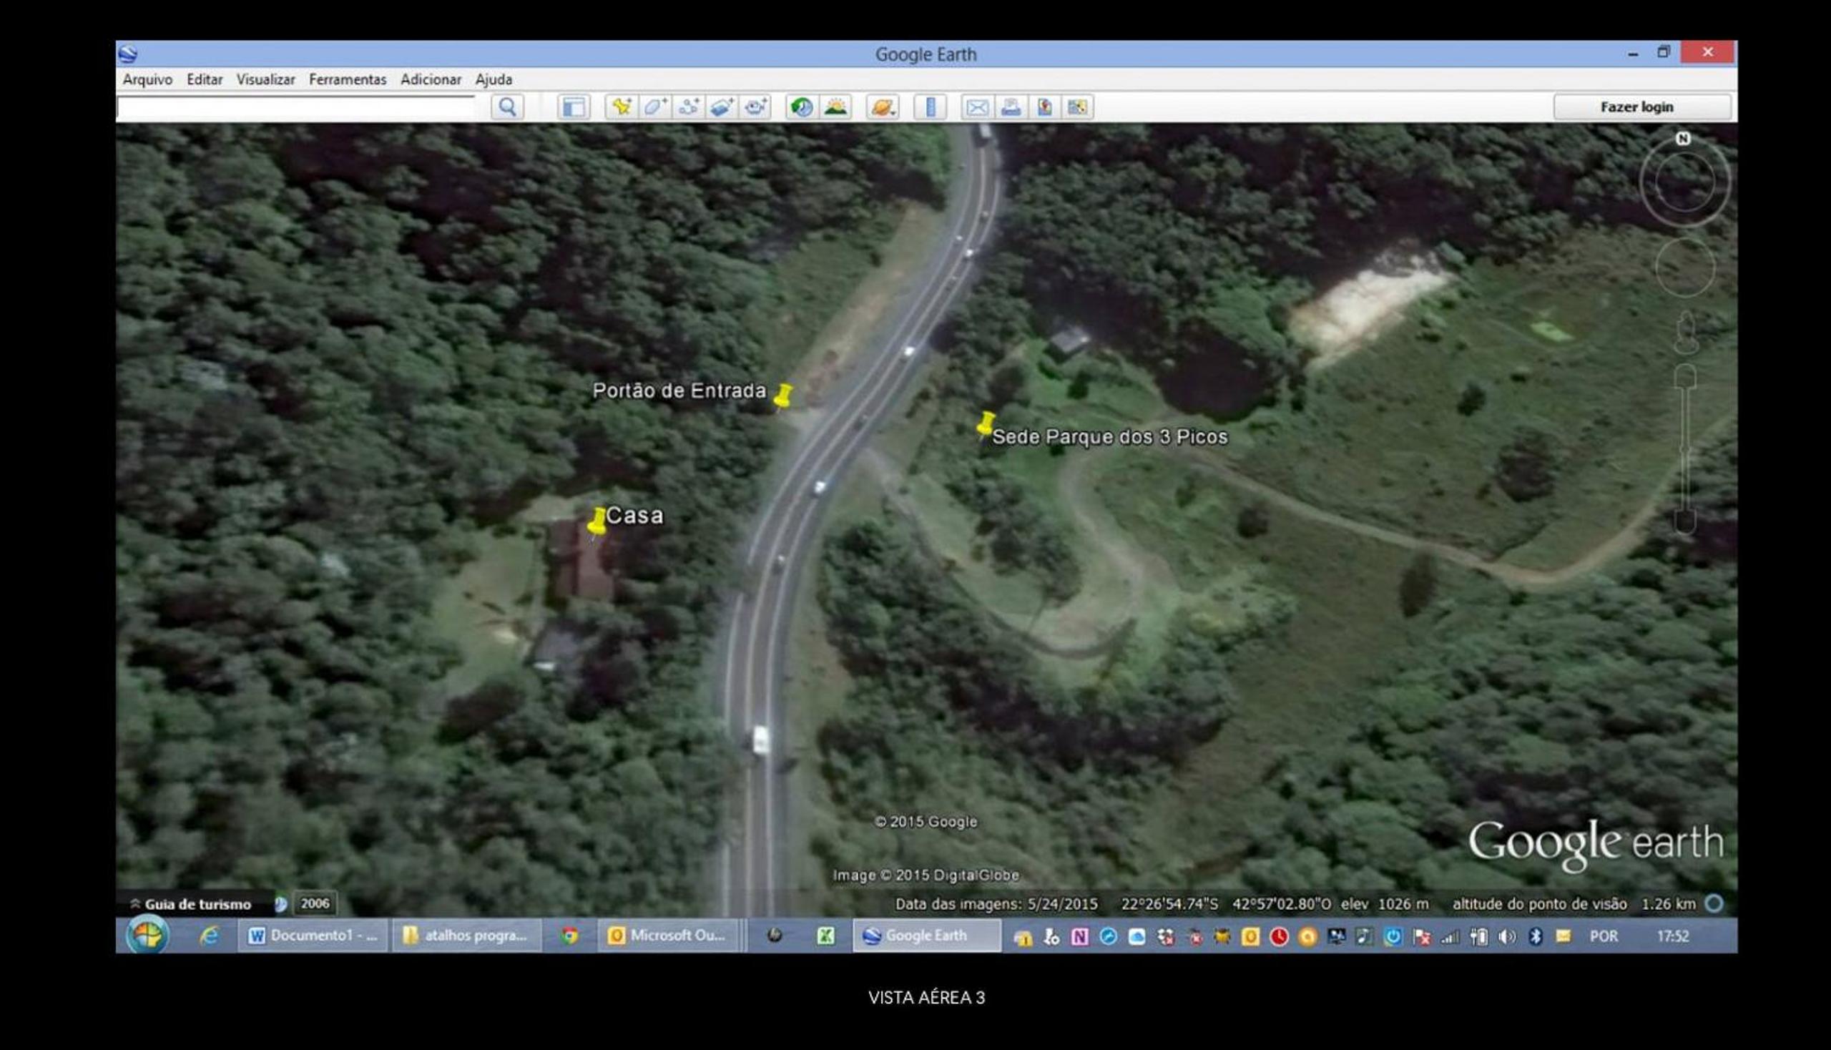Click the search magnifier button
This screenshot has height=1050, width=1831.
(x=508, y=107)
